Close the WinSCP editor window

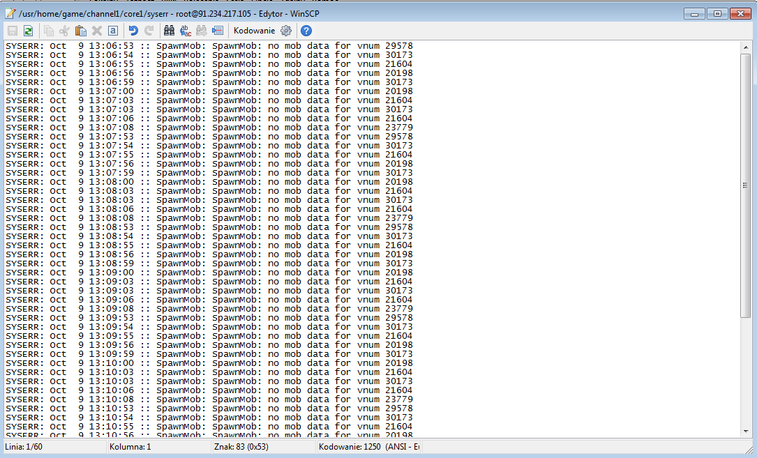click(x=740, y=13)
